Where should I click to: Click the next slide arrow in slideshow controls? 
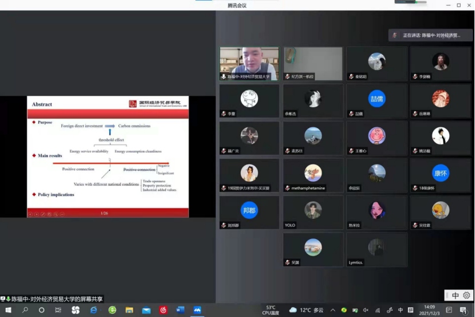coord(37,214)
